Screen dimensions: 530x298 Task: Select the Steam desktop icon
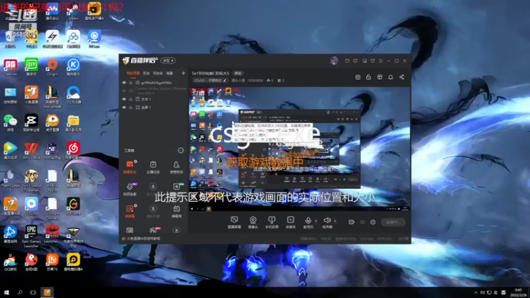[73, 11]
